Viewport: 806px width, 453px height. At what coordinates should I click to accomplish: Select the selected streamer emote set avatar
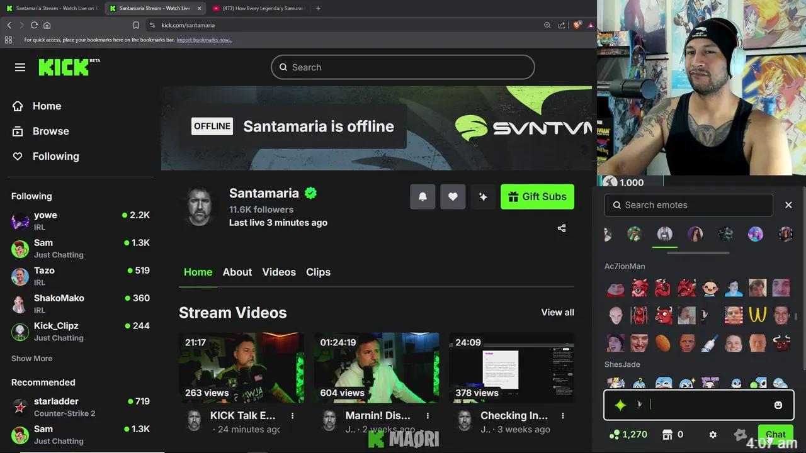click(x=664, y=234)
